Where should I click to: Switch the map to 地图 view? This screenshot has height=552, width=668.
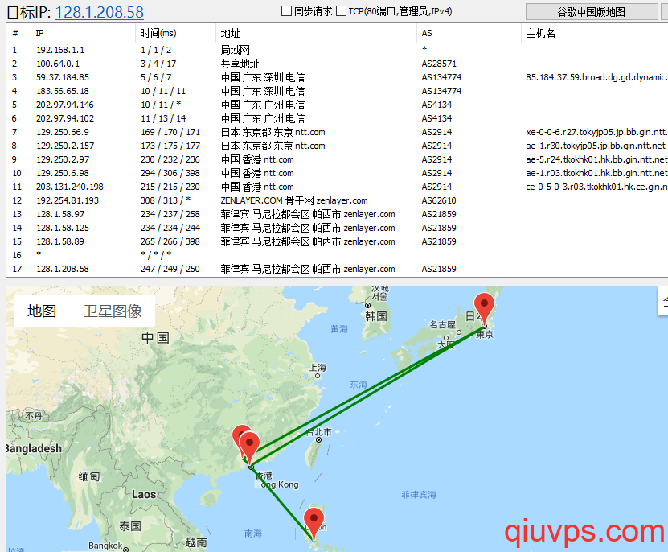click(42, 311)
